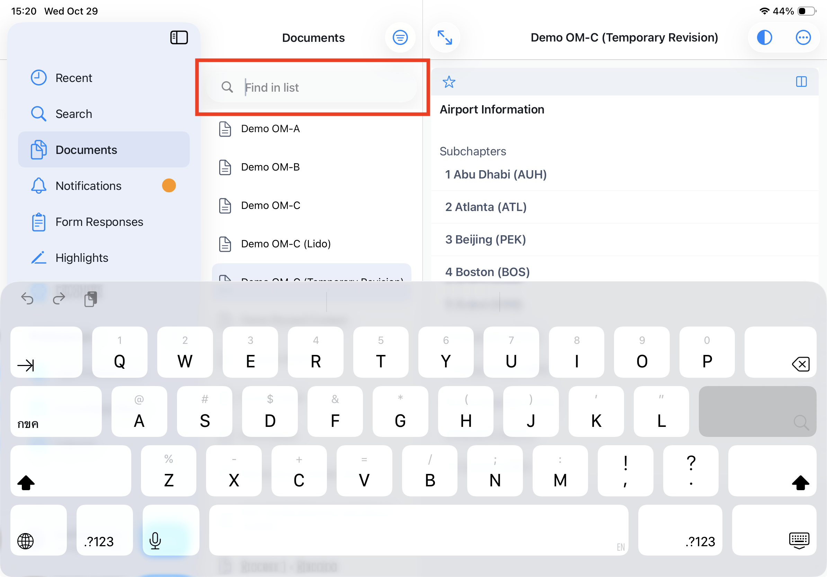Open the three-dot more options menu
The height and width of the screenshot is (577, 827).
pos(803,37)
